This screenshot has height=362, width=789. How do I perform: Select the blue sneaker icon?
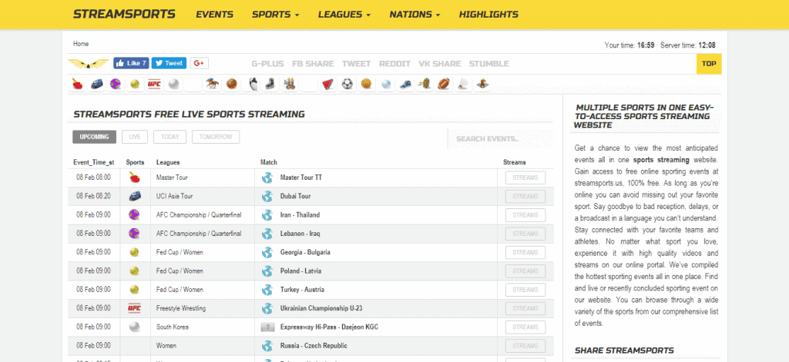click(x=405, y=85)
